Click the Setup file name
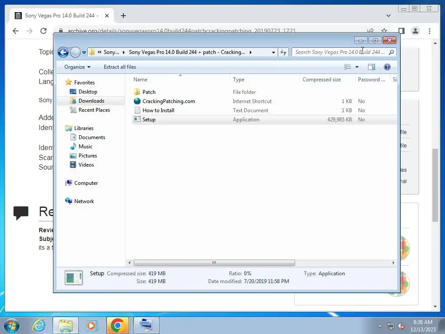 149,120
